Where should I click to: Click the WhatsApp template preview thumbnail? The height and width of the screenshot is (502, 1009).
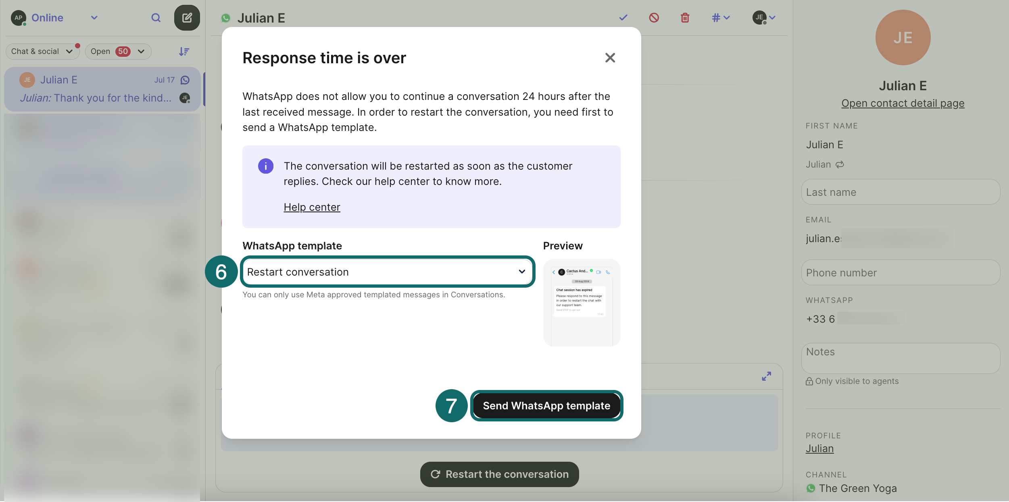pyautogui.click(x=581, y=303)
